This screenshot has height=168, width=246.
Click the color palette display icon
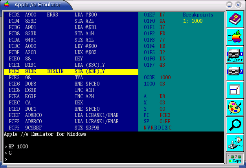[x=235, y=107]
